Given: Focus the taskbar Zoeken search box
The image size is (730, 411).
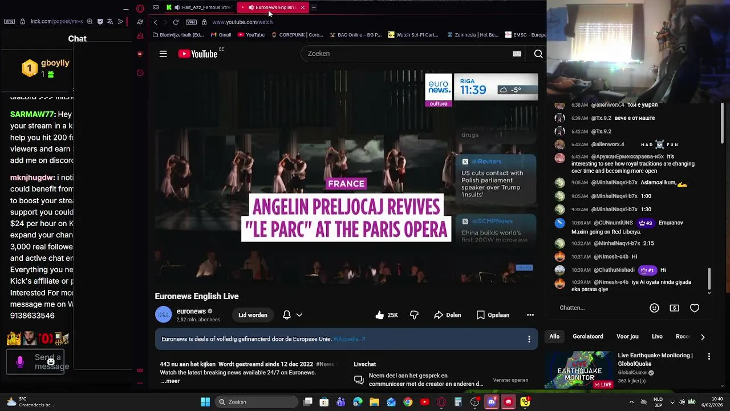Looking at the screenshot, I should pos(257,402).
